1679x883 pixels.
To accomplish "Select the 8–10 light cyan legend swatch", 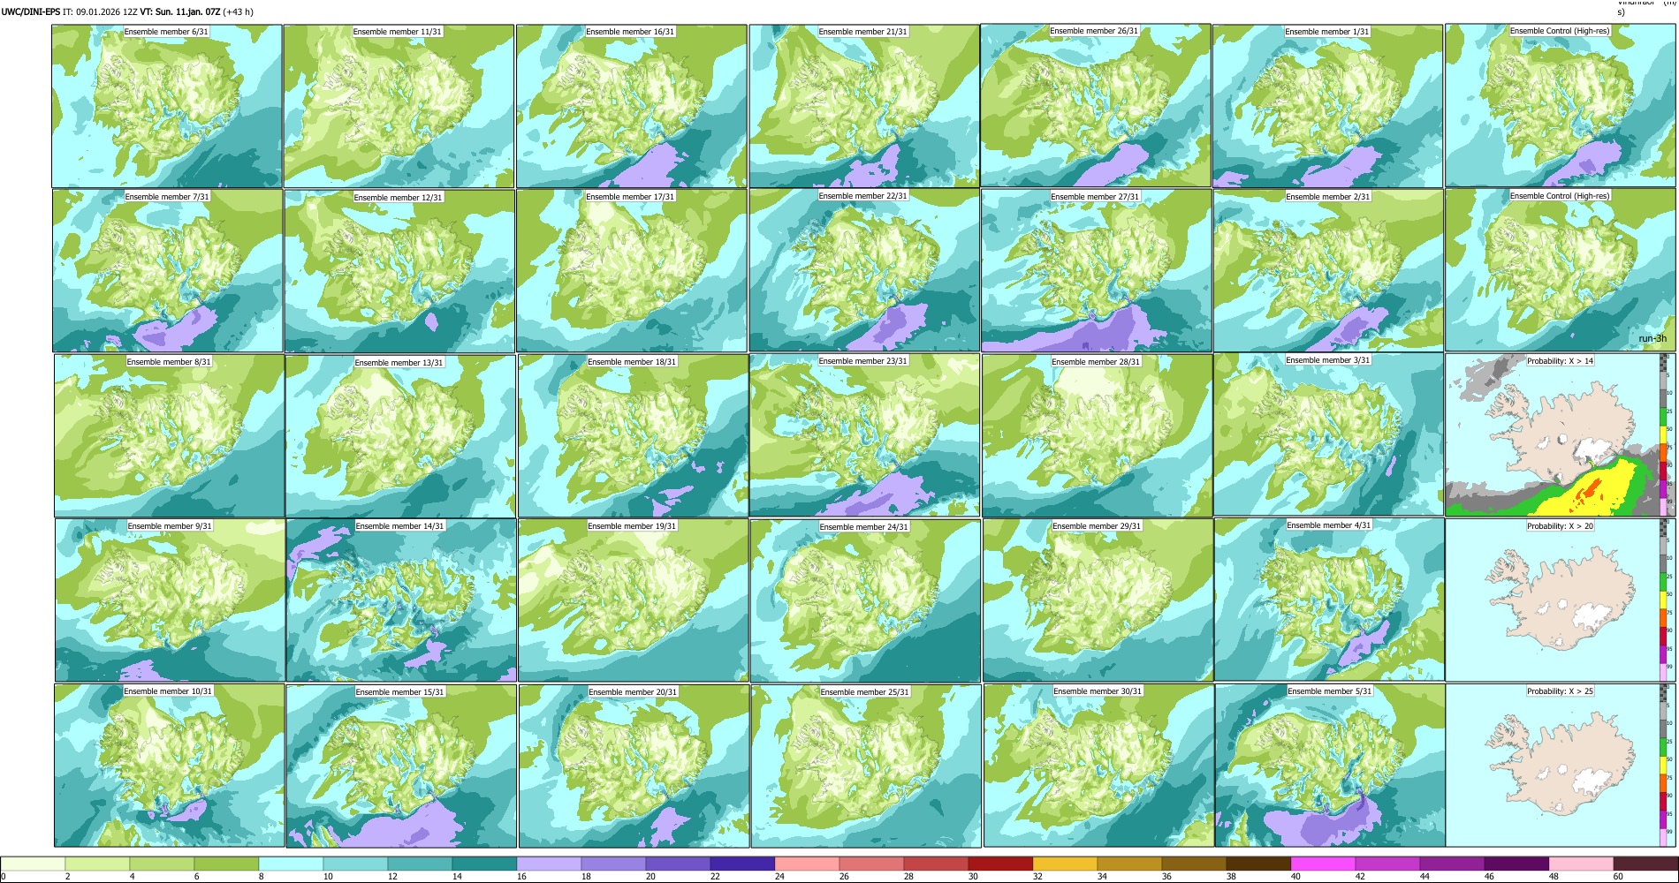I will (291, 864).
